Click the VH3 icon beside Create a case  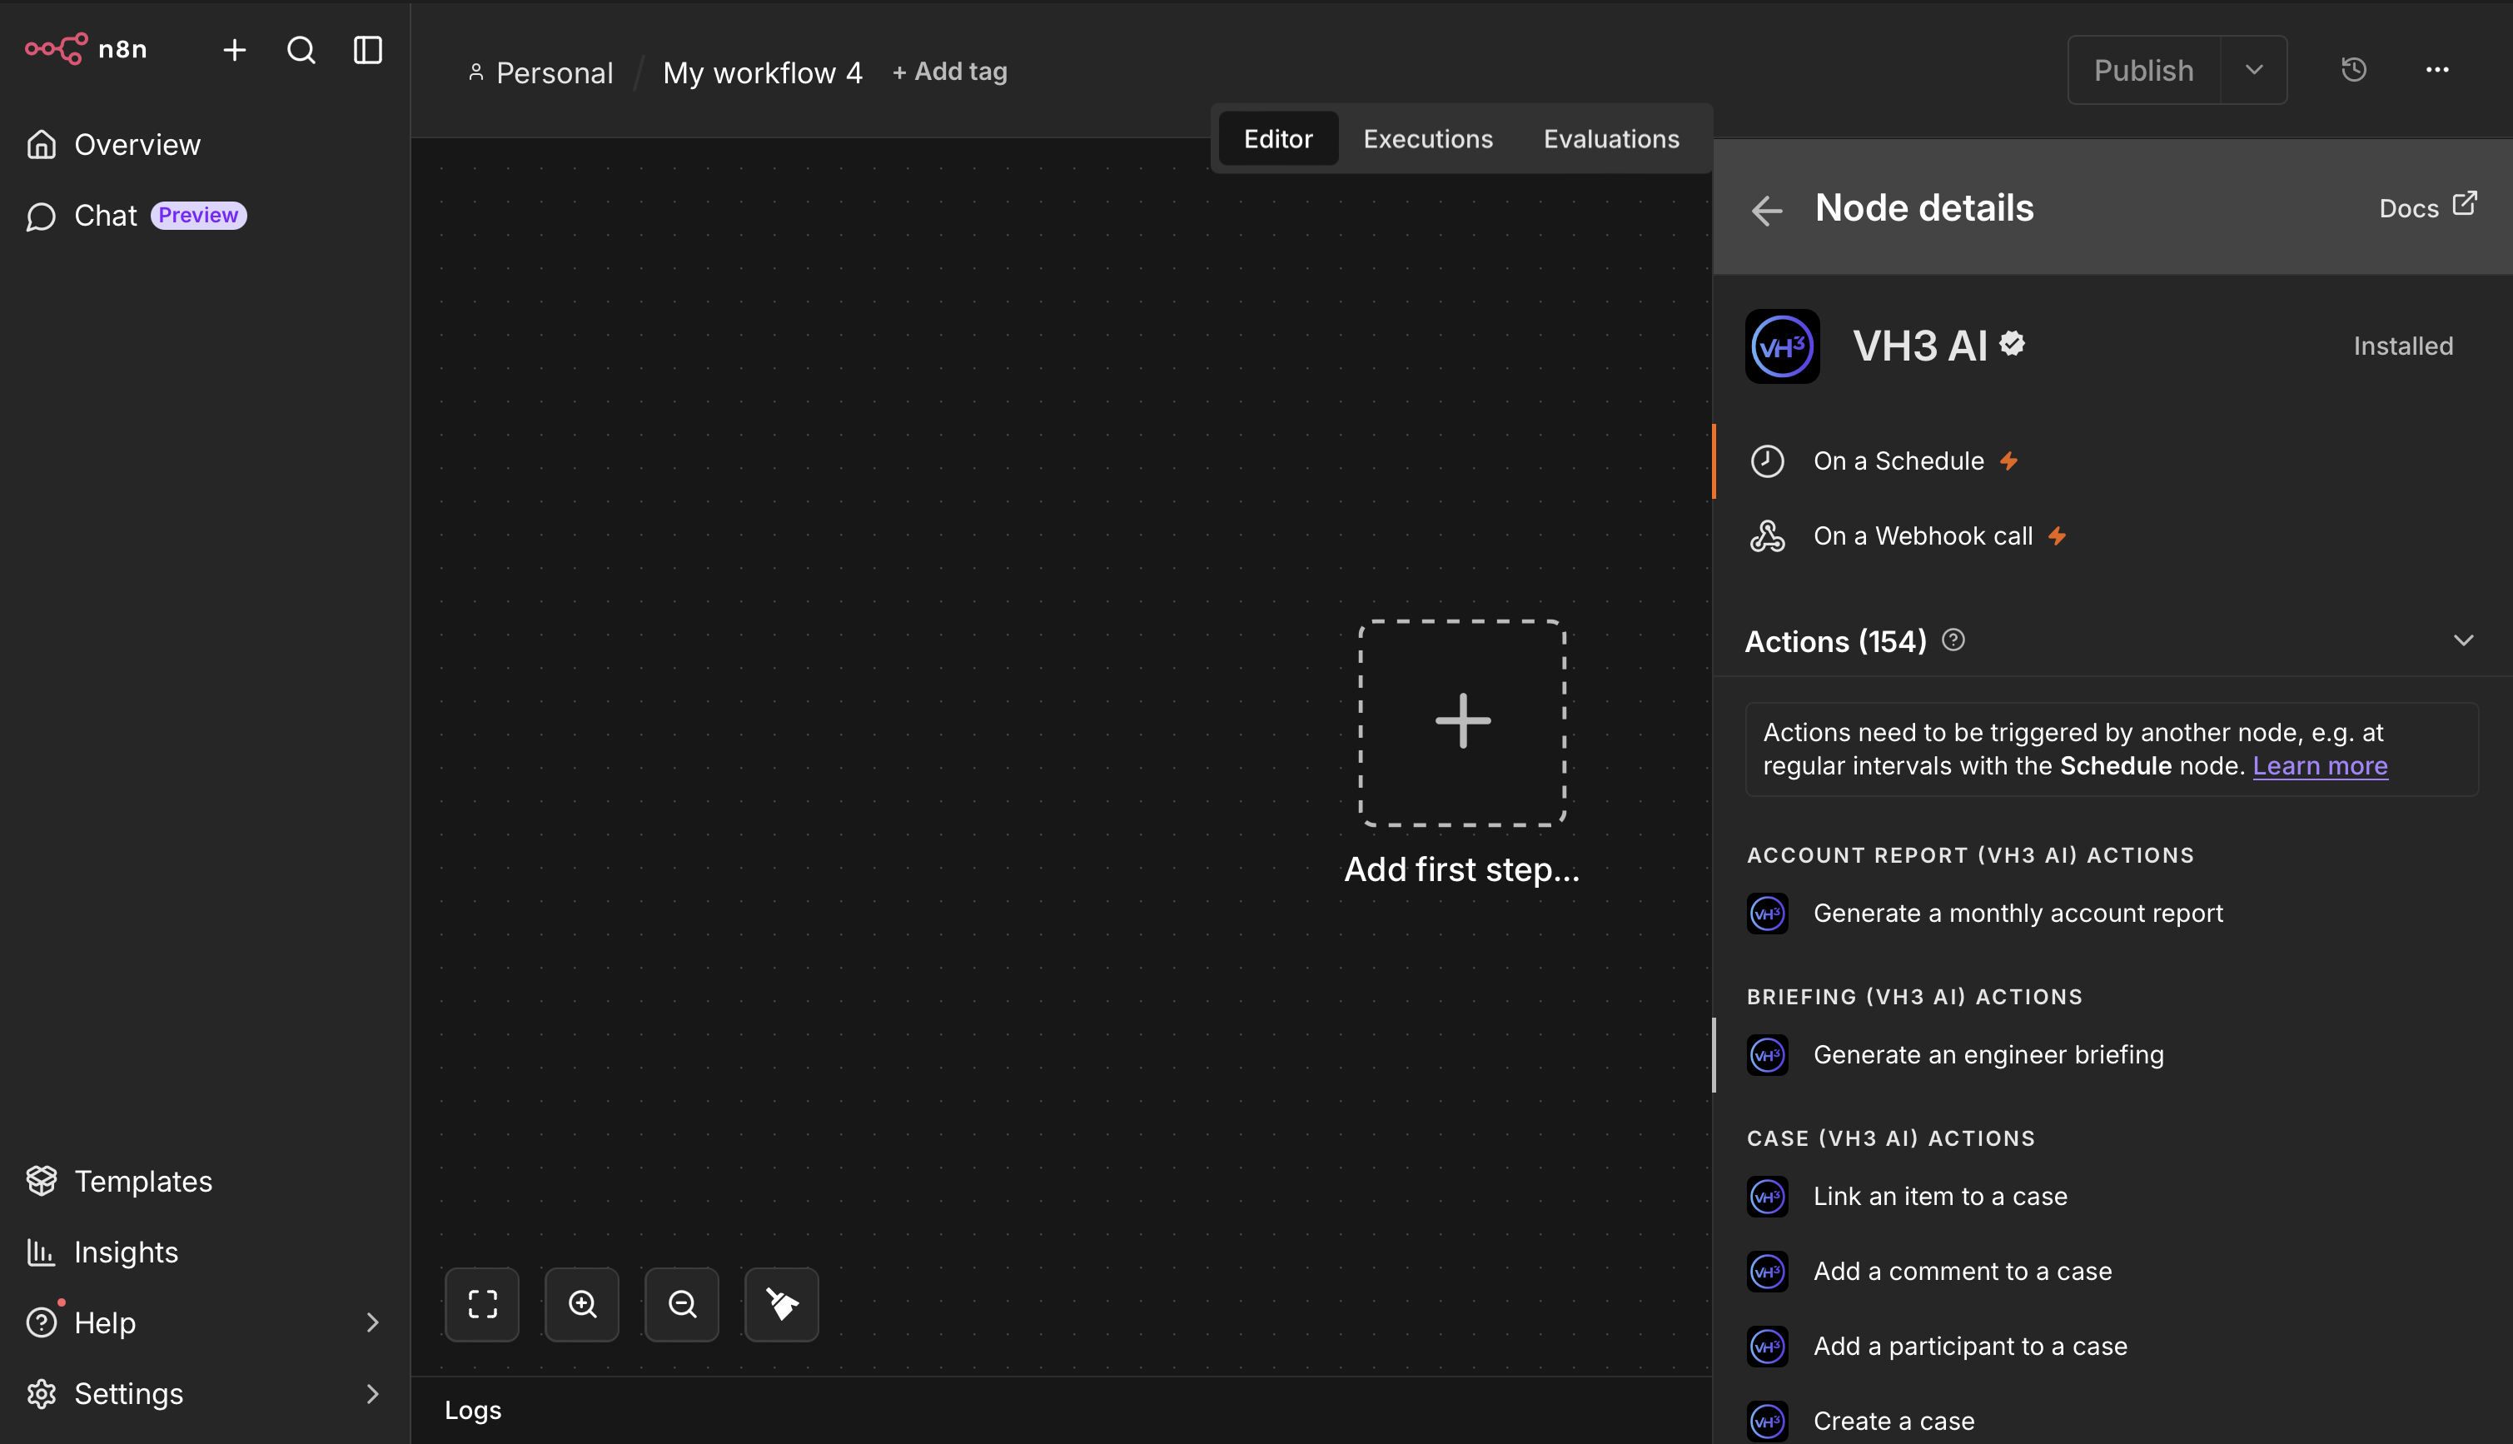coord(1768,1420)
